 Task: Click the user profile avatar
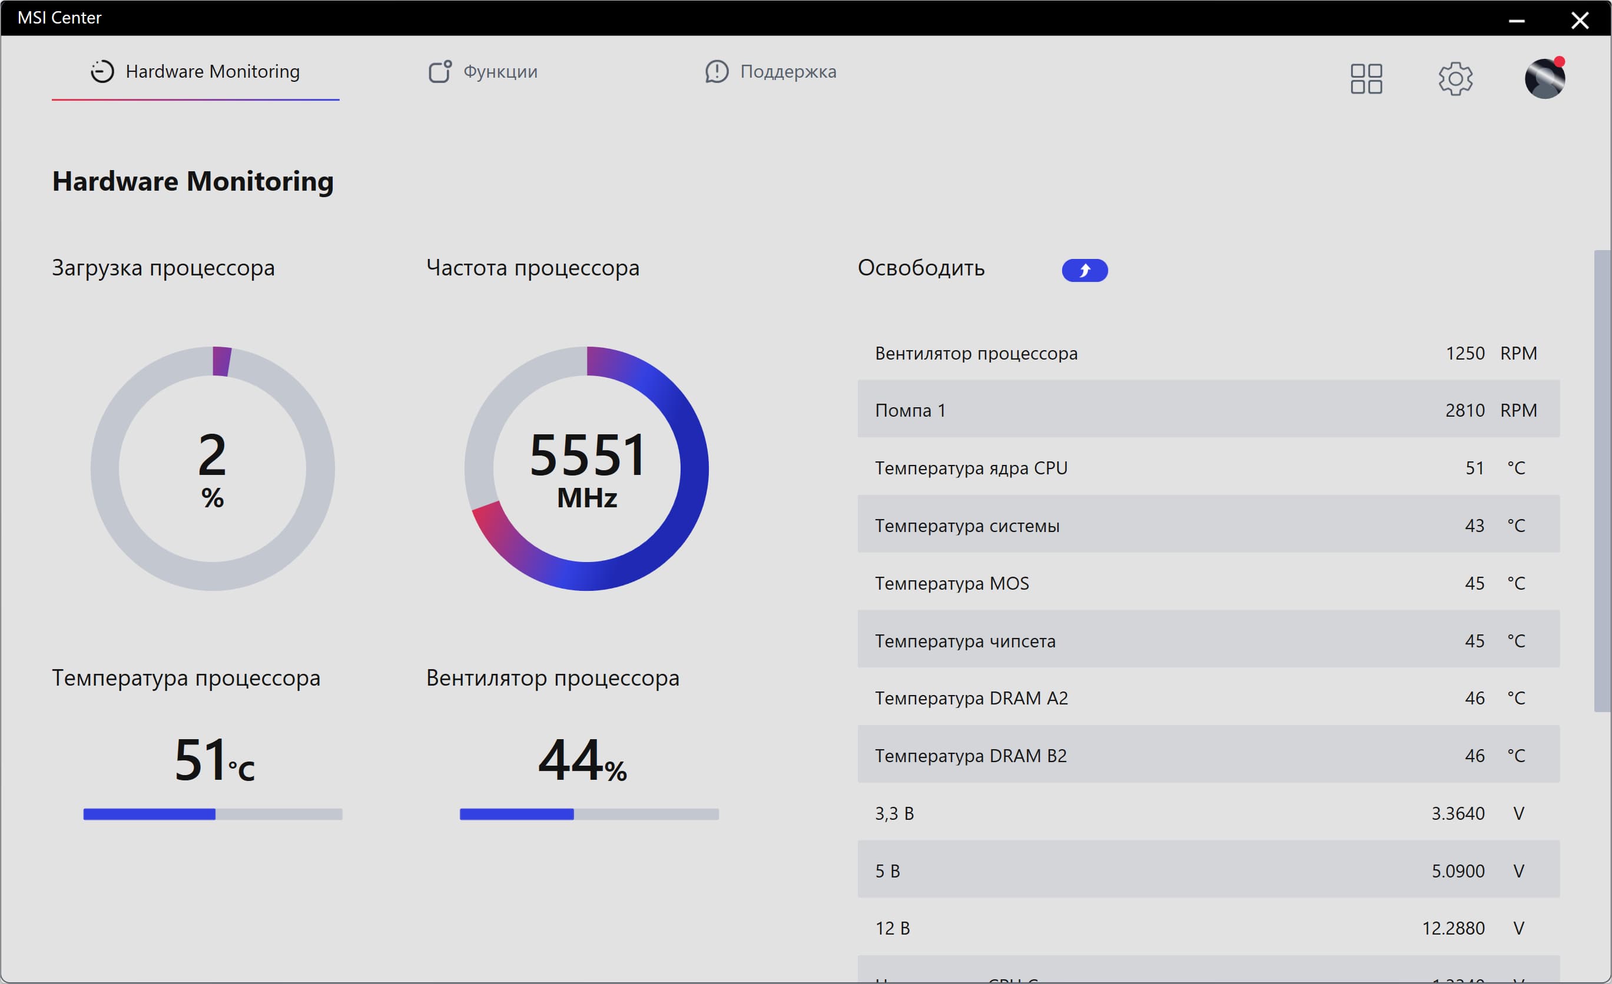point(1545,79)
